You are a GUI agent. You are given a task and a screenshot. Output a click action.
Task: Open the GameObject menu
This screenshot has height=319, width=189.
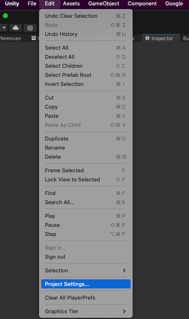[104, 4]
